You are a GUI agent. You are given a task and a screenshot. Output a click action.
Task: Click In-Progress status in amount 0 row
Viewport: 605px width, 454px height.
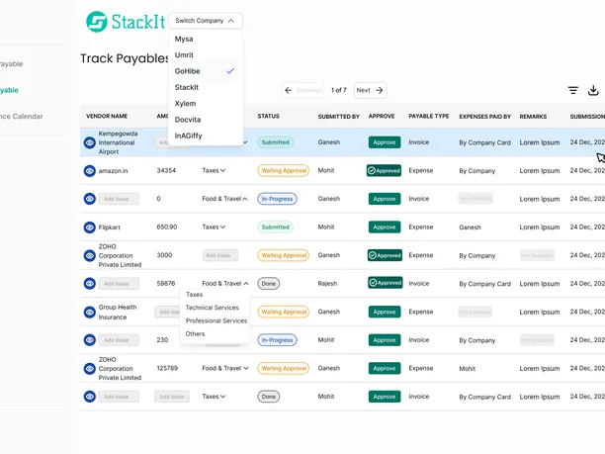point(277,199)
